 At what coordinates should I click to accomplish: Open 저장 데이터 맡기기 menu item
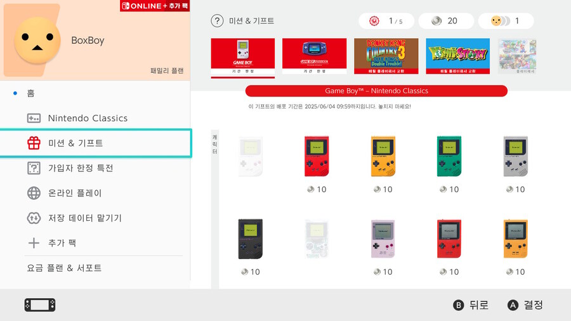[95, 218]
